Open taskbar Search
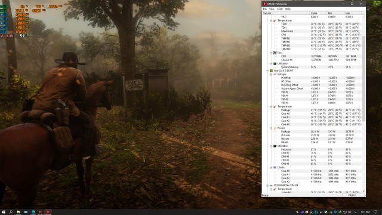Viewport: 382px width, 215px height. pyautogui.click(x=11, y=212)
